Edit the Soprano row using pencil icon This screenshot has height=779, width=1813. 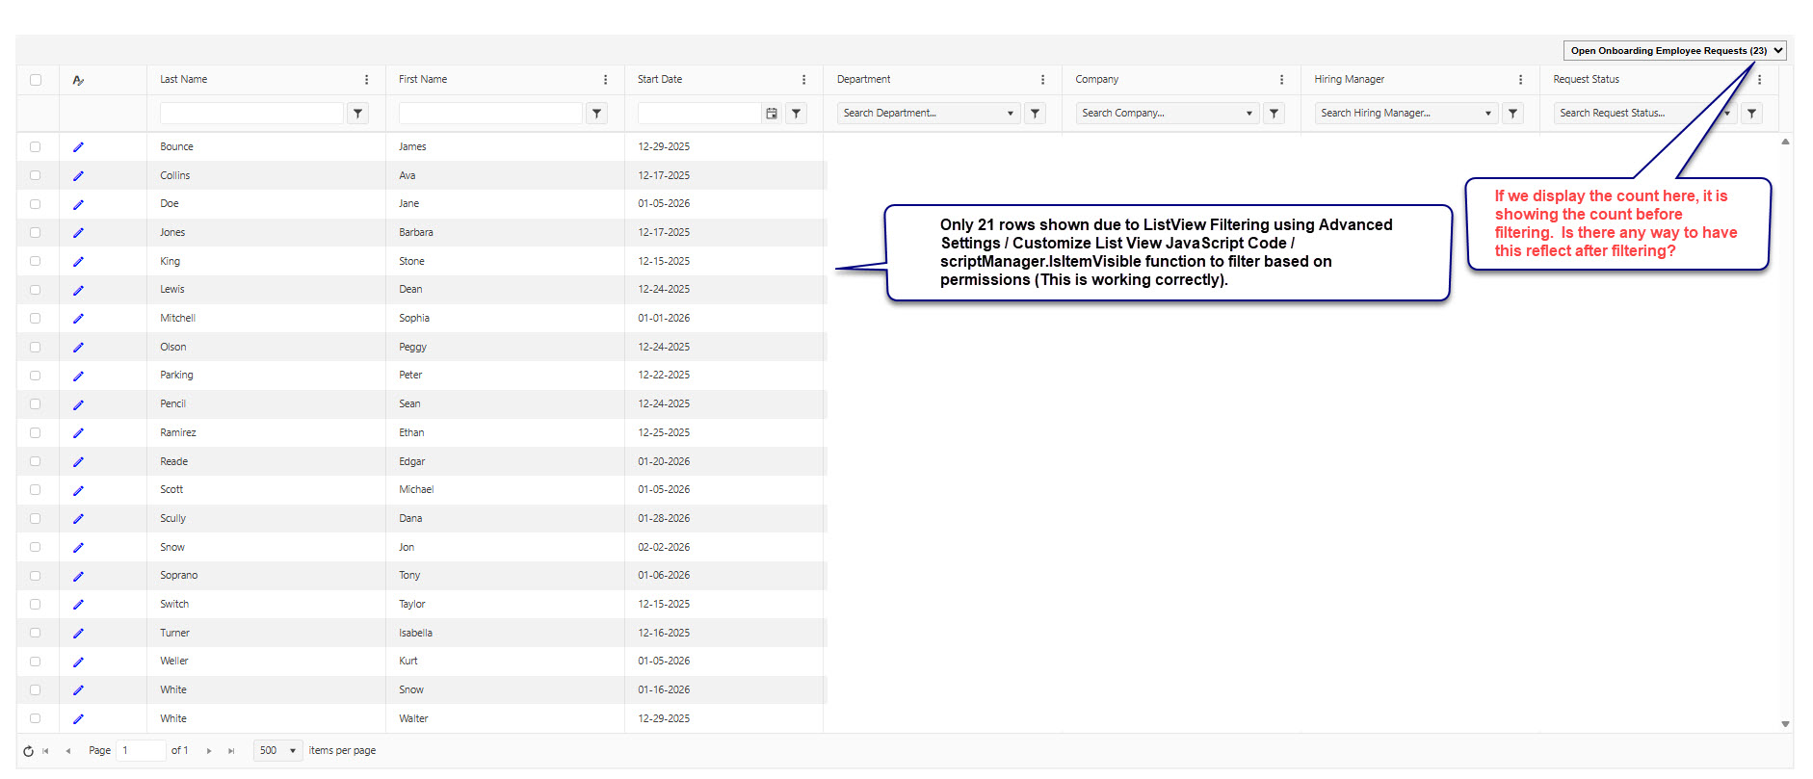[x=78, y=576]
